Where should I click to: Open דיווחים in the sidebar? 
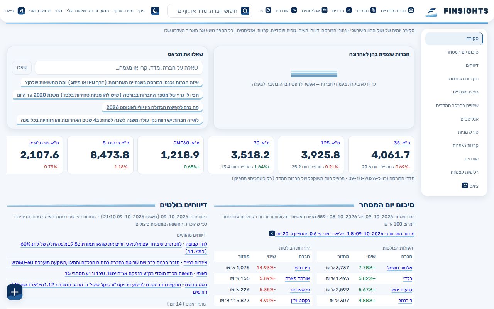tap(454, 65)
